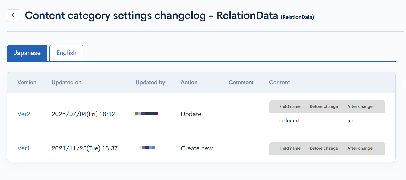Screen dimensions: 406x180
Task: Switch to the Japanese tab
Action: click(27, 53)
